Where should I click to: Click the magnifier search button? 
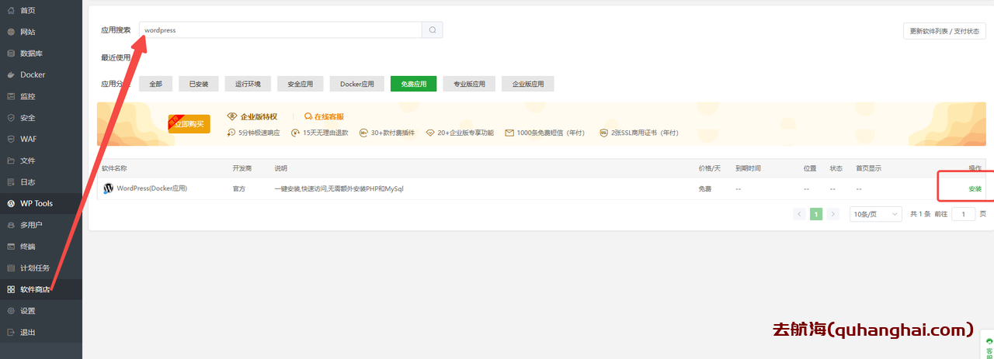point(432,30)
